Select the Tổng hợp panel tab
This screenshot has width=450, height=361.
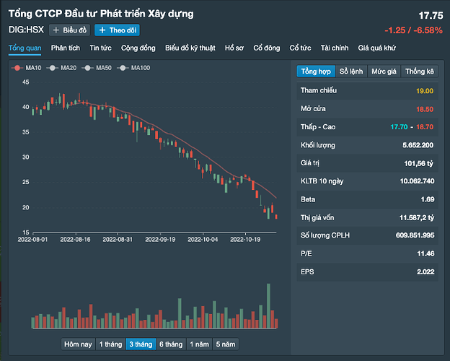coord(316,71)
